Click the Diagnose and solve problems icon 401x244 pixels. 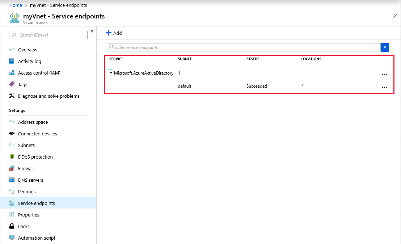coord(12,96)
